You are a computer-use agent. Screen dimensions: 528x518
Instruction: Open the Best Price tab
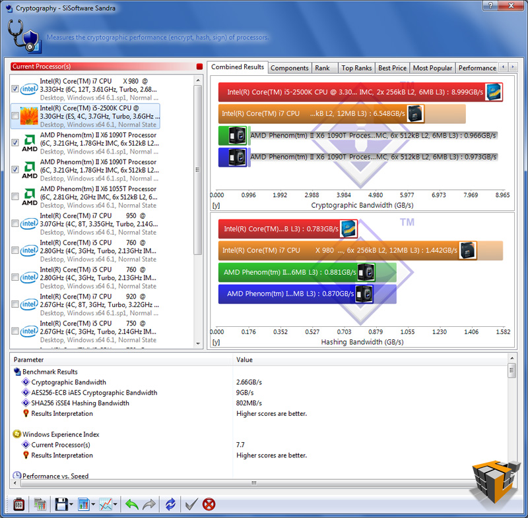click(392, 68)
